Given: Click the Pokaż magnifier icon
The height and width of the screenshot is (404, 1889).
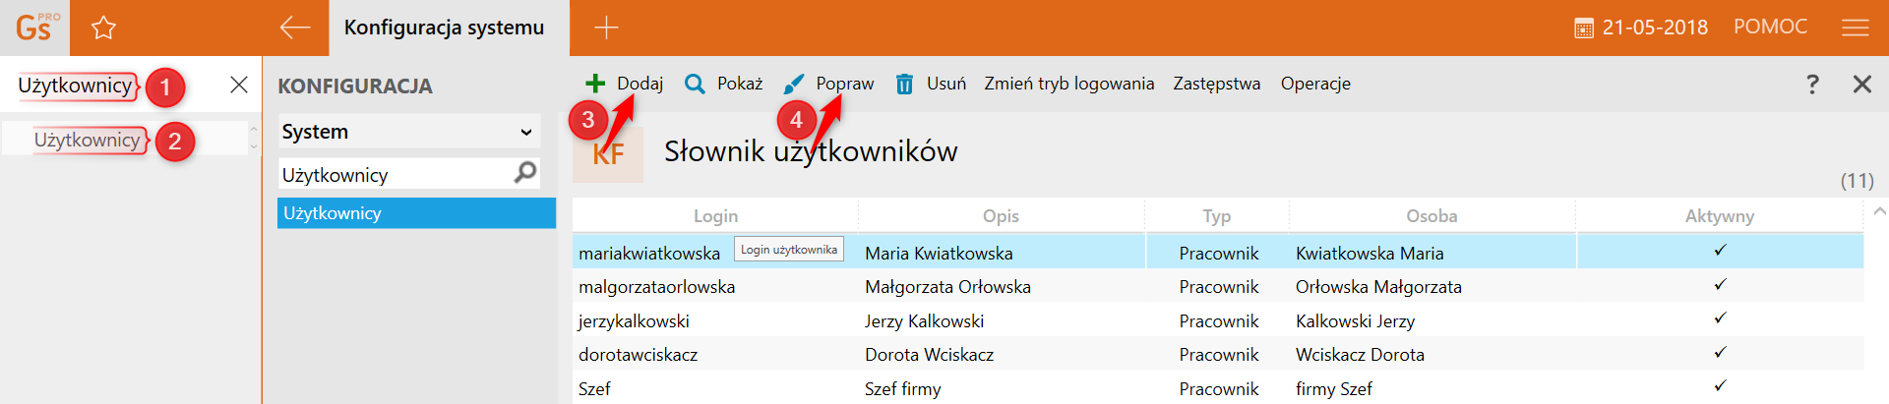Looking at the screenshot, I should [x=695, y=84].
